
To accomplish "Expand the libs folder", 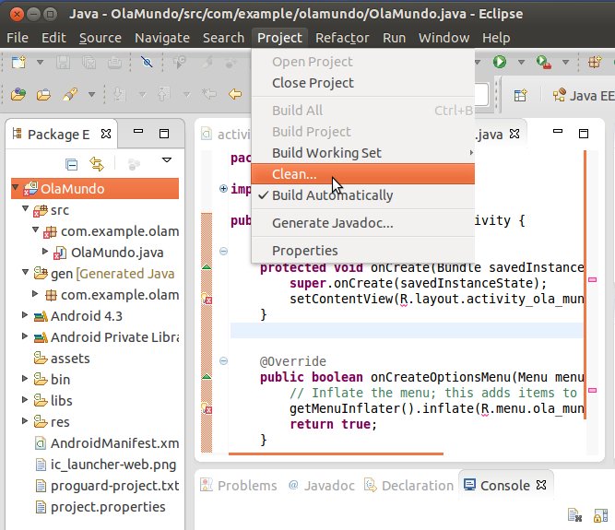I will click(25, 399).
